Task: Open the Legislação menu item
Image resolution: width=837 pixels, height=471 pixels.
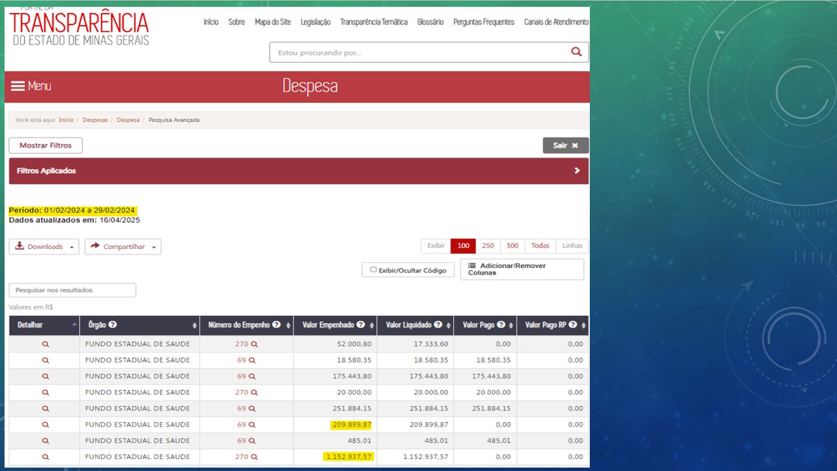Action: click(x=315, y=22)
